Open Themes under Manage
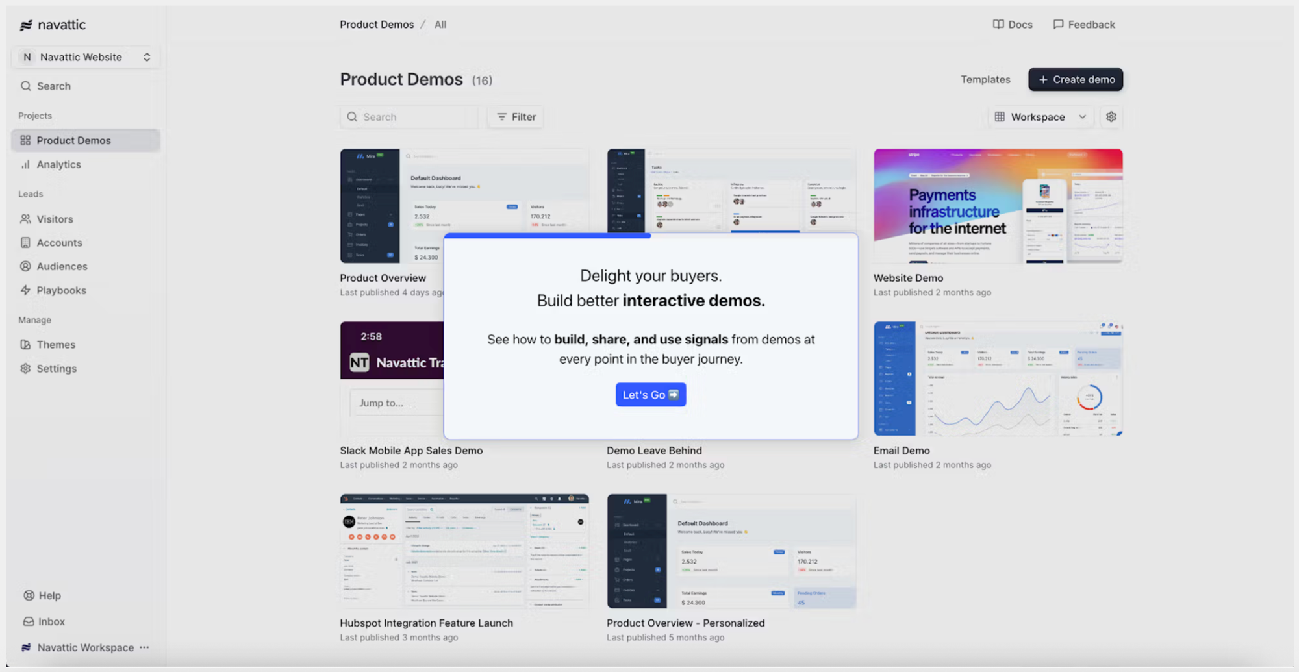The image size is (1299, 672). tap(86, 345)
